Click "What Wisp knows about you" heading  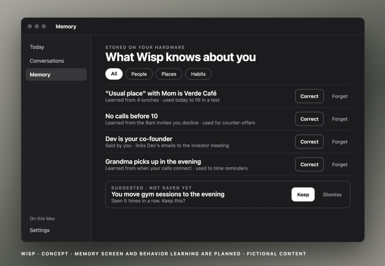(181, 57)
